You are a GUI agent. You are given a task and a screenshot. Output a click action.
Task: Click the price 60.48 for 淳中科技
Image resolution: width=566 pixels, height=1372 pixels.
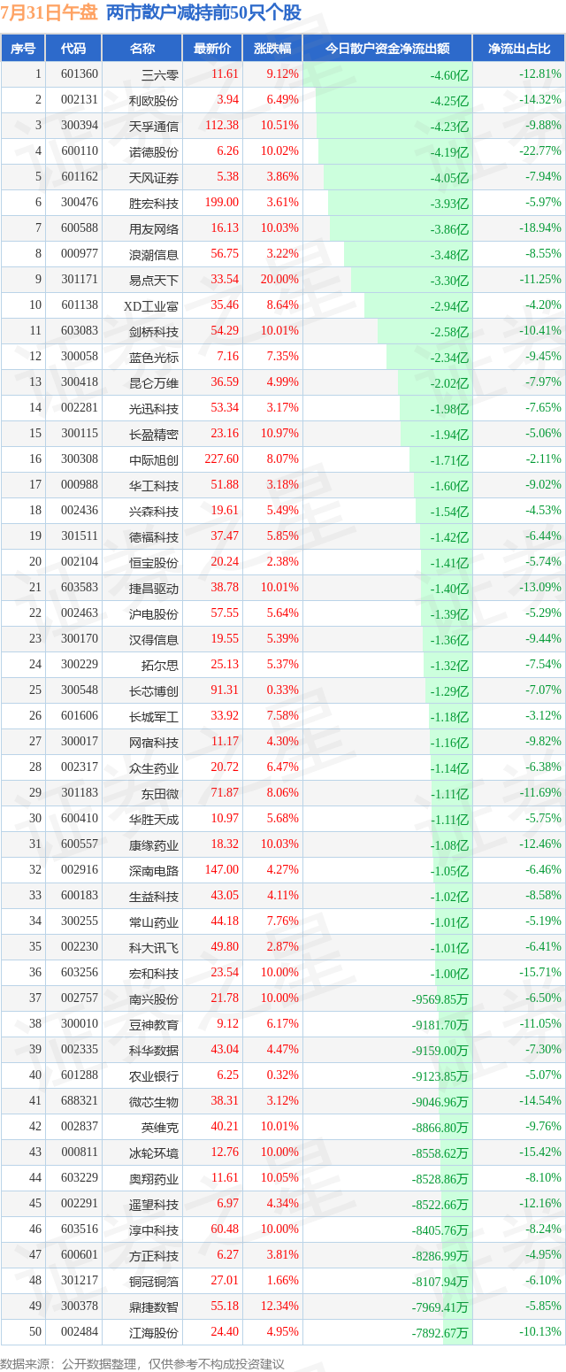[224, 1229]
